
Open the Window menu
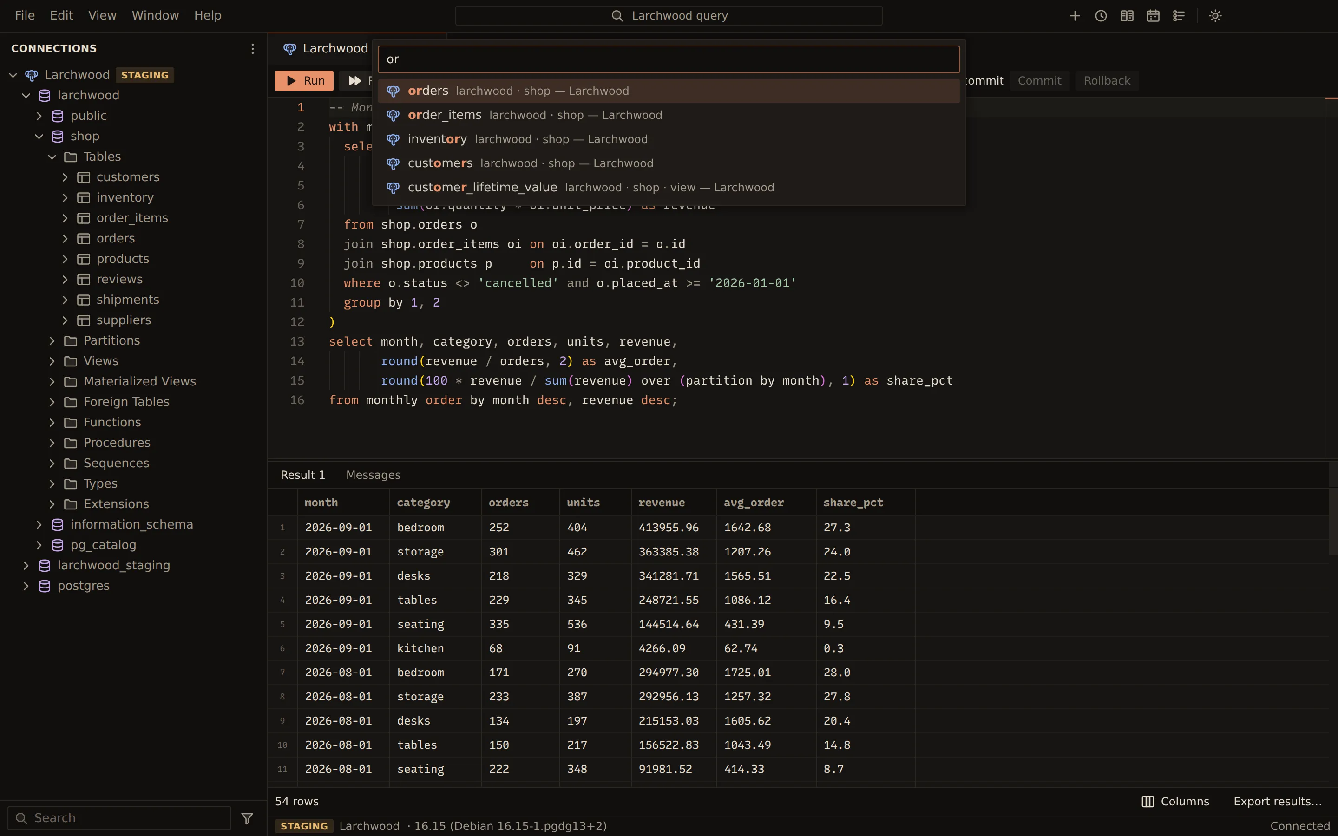pos(155,15)
